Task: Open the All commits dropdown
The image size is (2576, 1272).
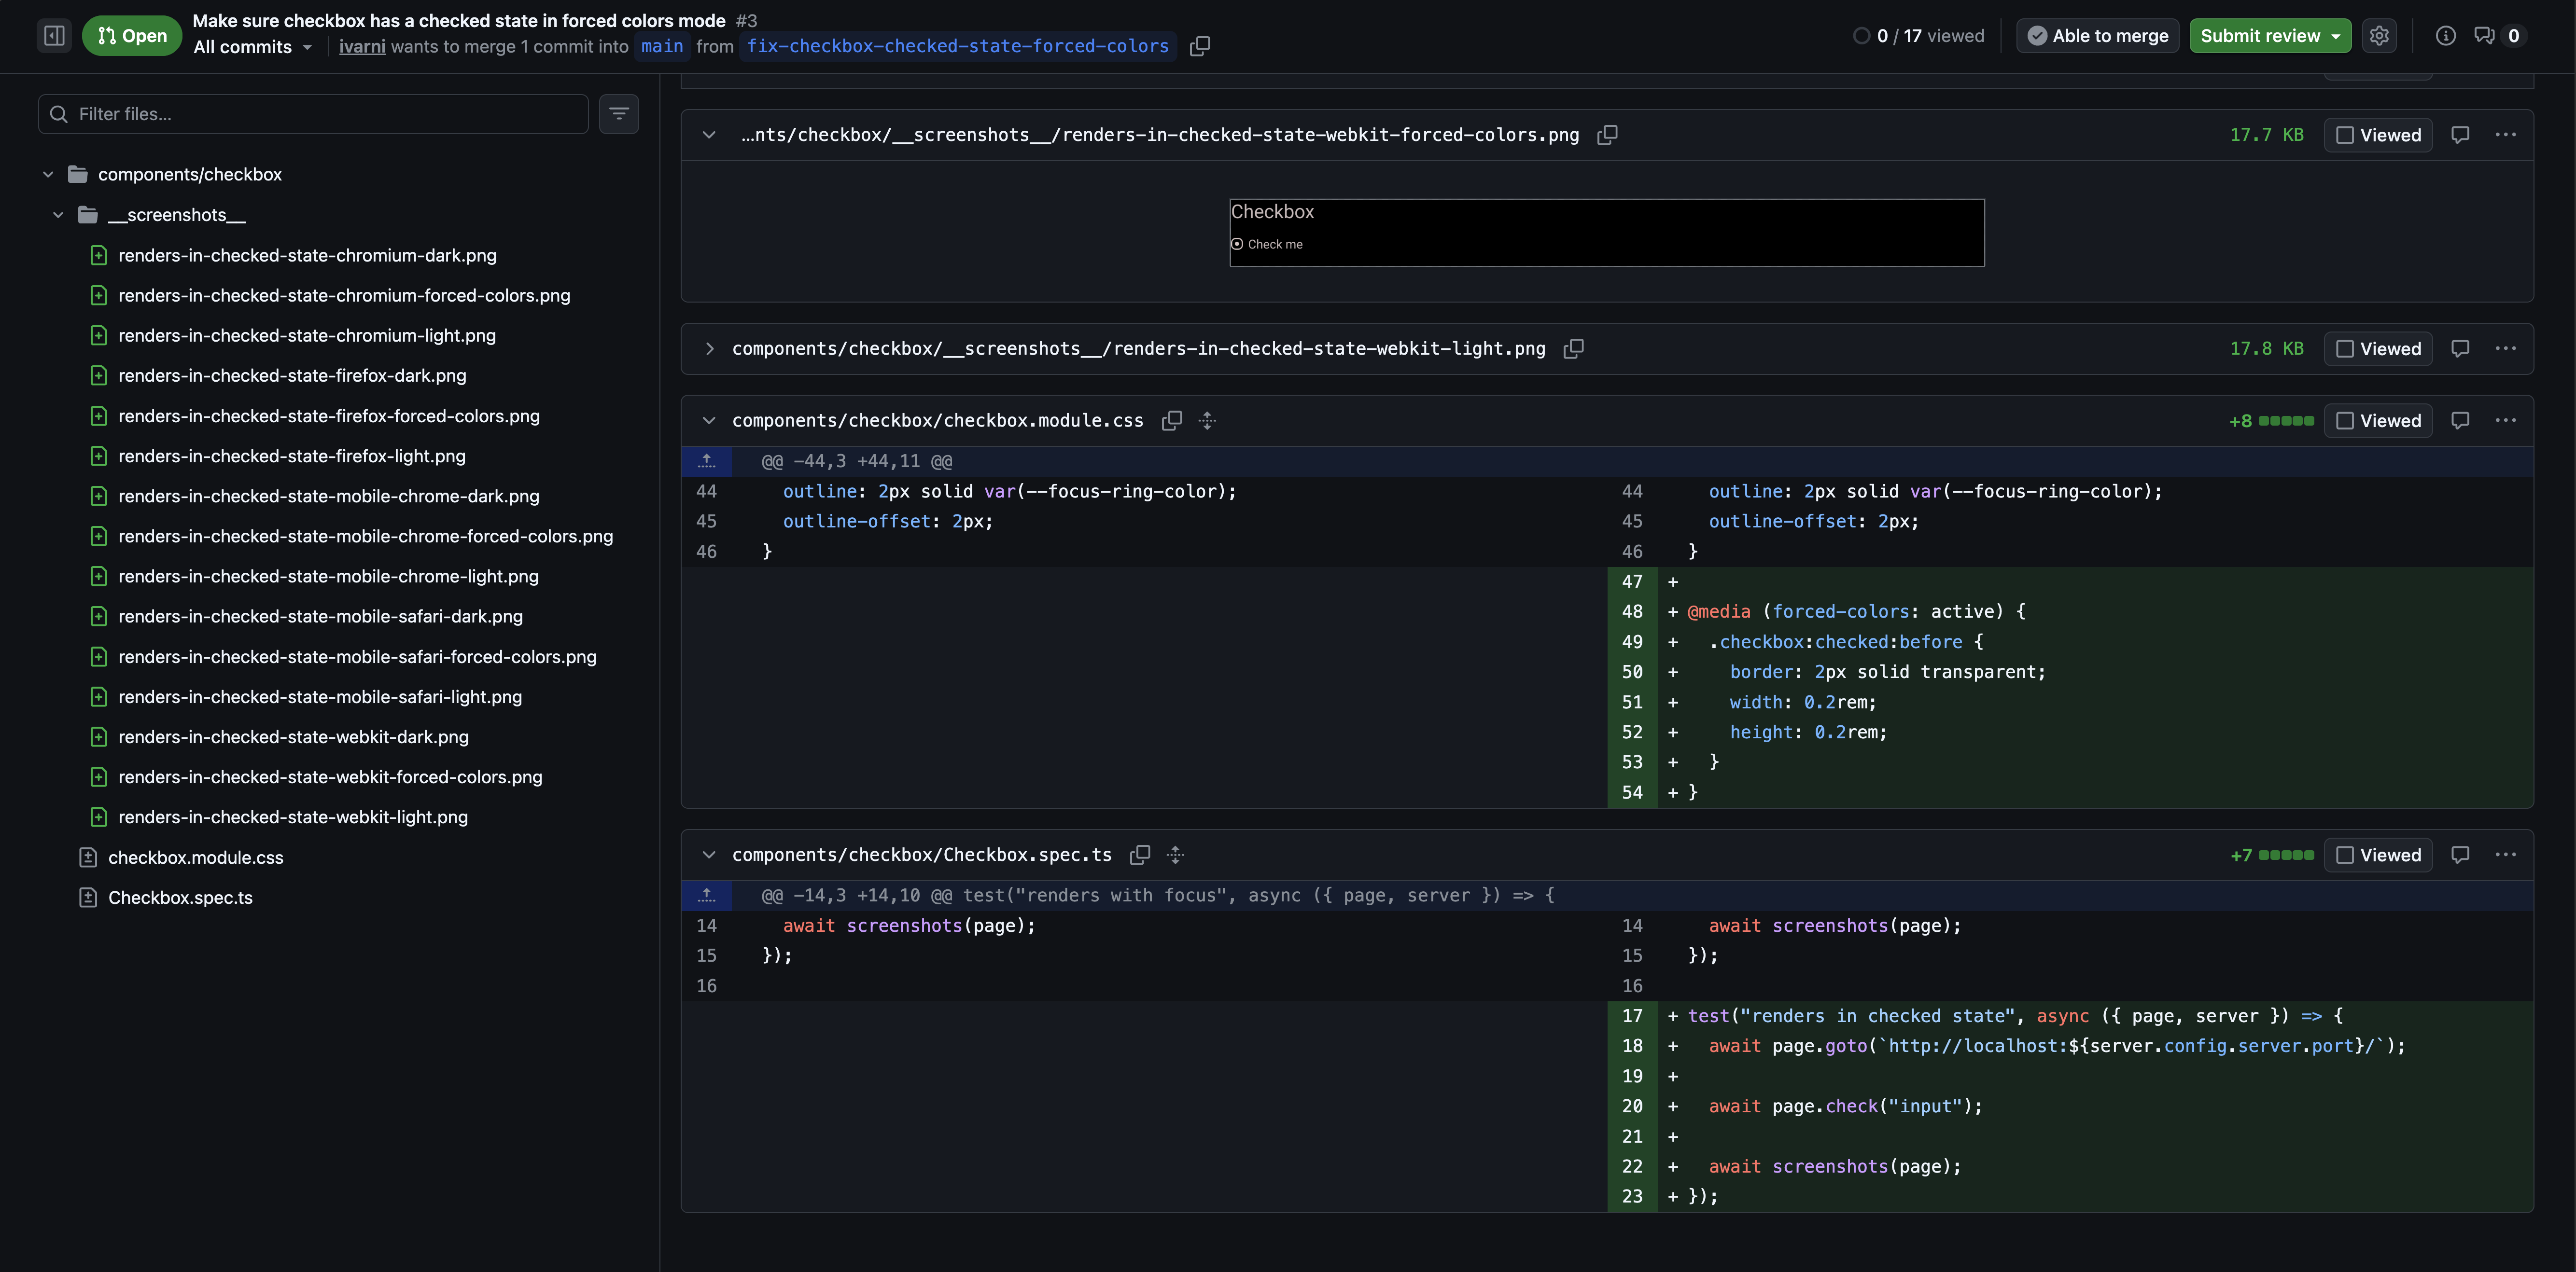Action: click(253, 47)
